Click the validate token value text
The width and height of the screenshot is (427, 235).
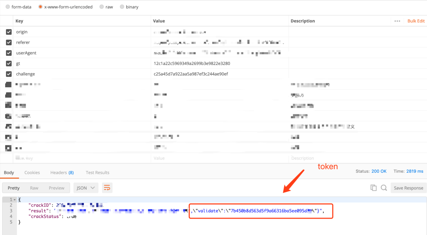click(271, 211)
